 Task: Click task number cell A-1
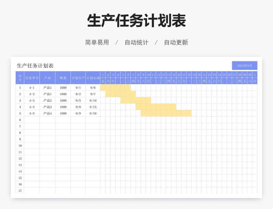(x=32, y=88)
